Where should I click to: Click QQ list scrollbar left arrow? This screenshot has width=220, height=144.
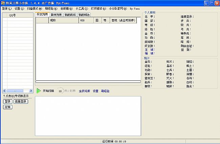point(4,91)
